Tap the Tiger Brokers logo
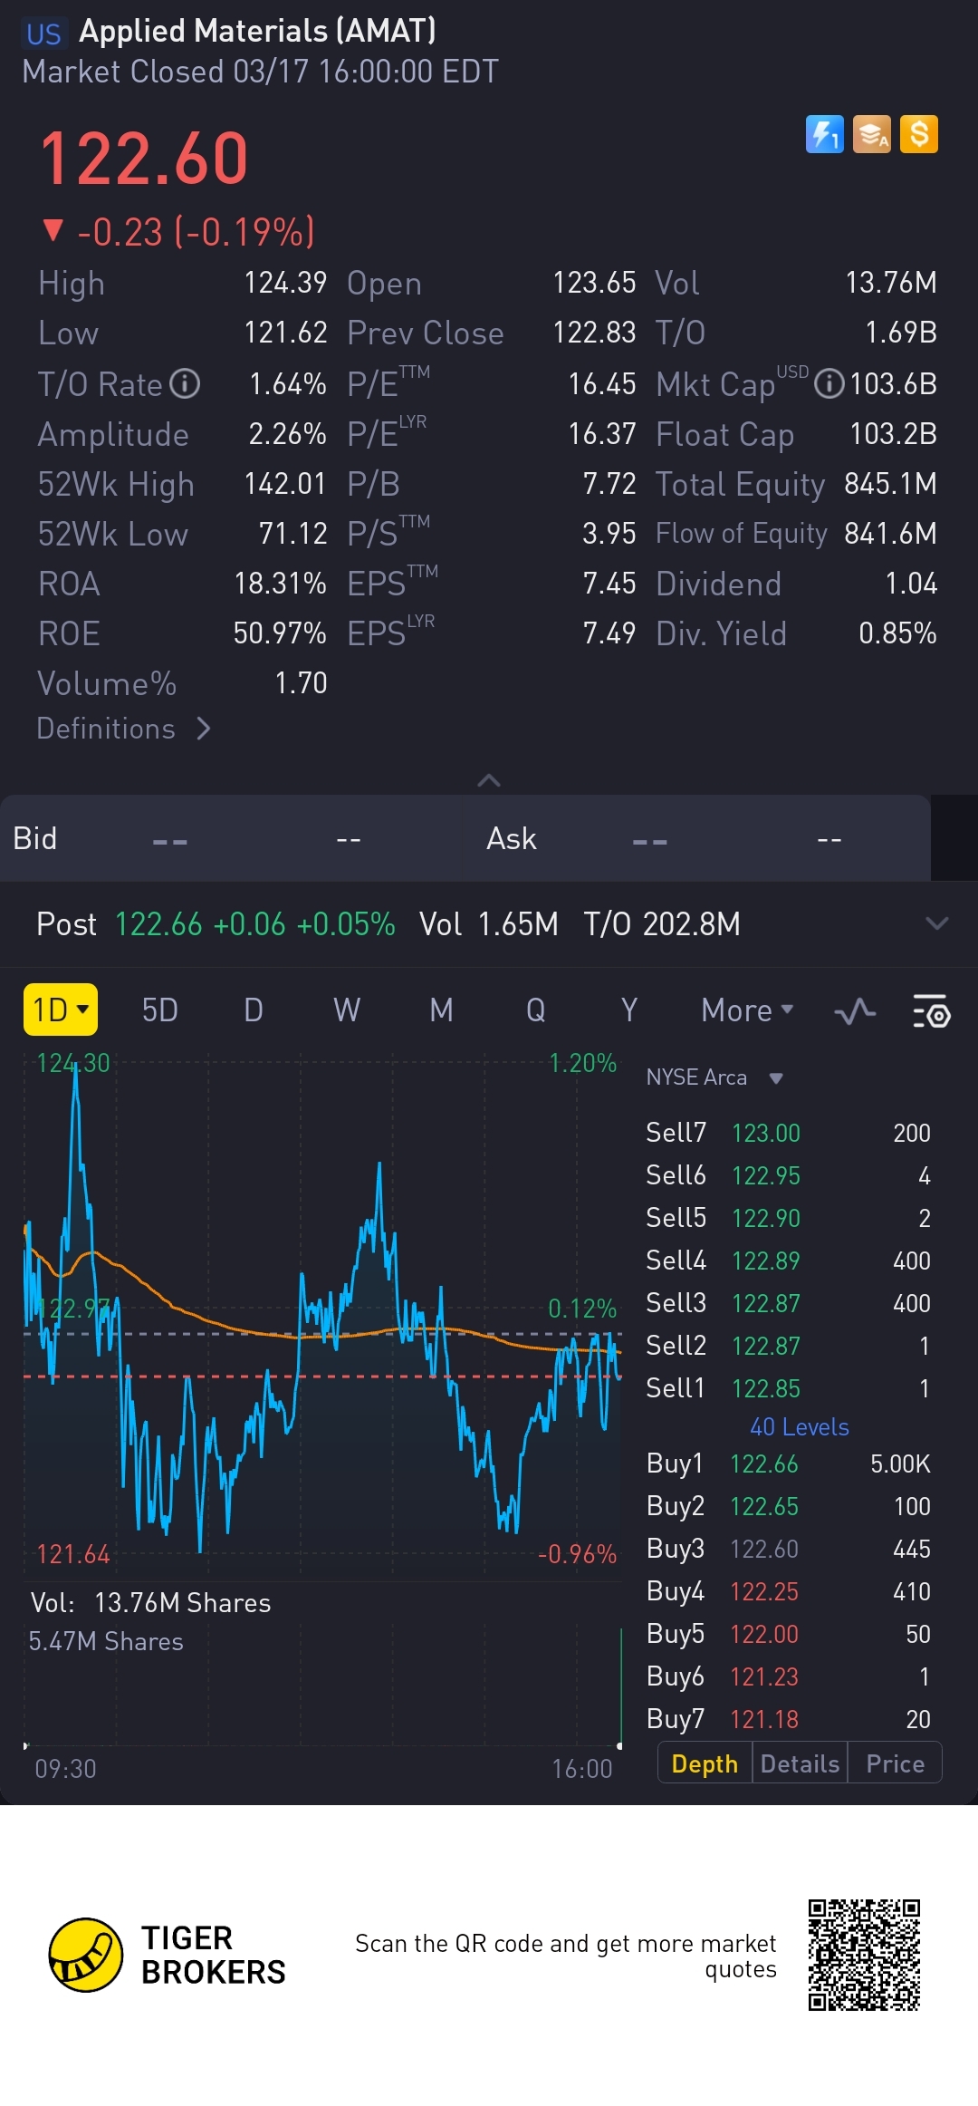This screenshot has width=978, height=2106. coord(86,1955)
